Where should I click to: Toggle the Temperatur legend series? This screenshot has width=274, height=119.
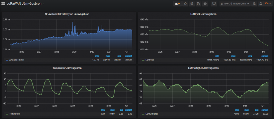[x=15, y=114]
